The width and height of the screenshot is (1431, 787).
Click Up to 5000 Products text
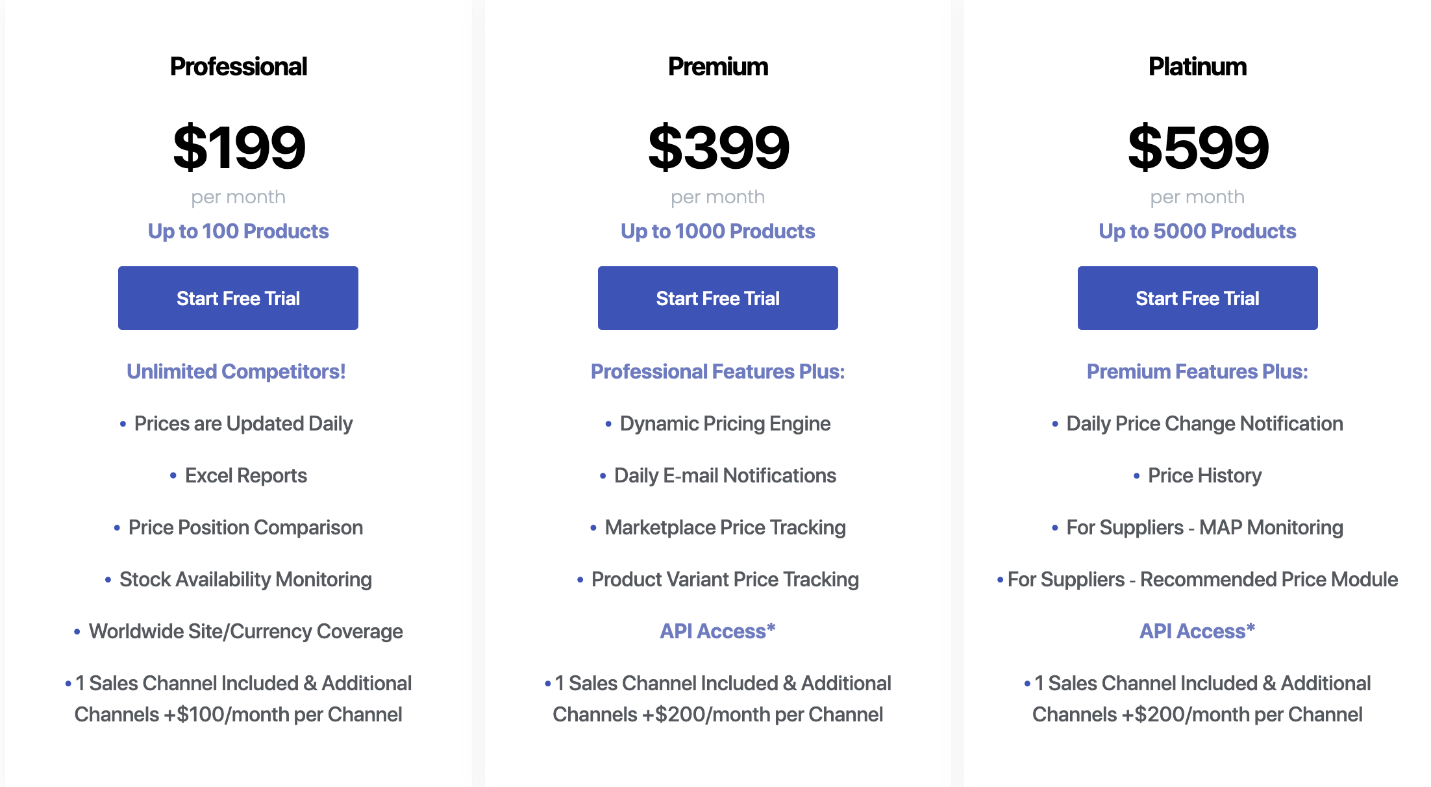[x=1198, y=231]
